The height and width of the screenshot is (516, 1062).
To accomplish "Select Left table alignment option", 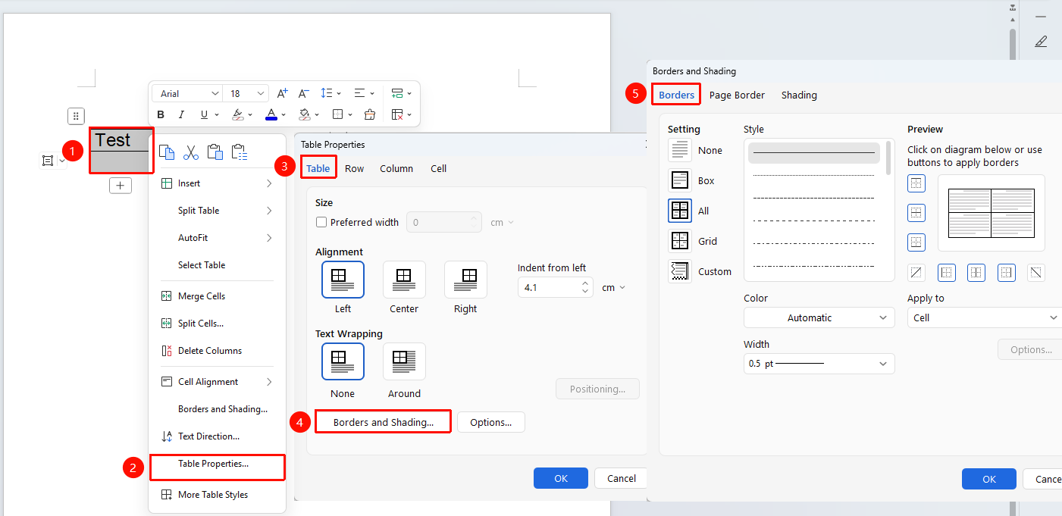I will pyautogui.click(x=343, y=280).
